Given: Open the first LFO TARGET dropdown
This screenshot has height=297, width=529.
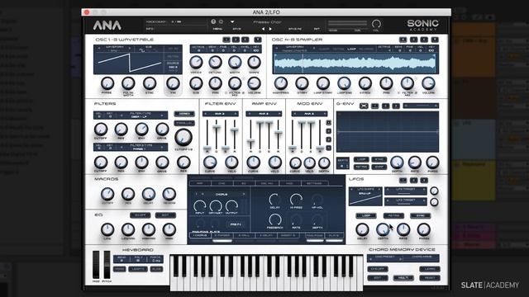Looking at the screenshot, I should click(x=406, y=191).
